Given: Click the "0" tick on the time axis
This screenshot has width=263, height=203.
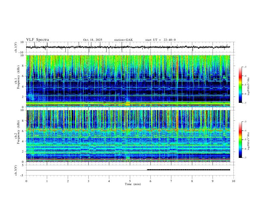Looking at the screenshot, I should pos(26,181).
